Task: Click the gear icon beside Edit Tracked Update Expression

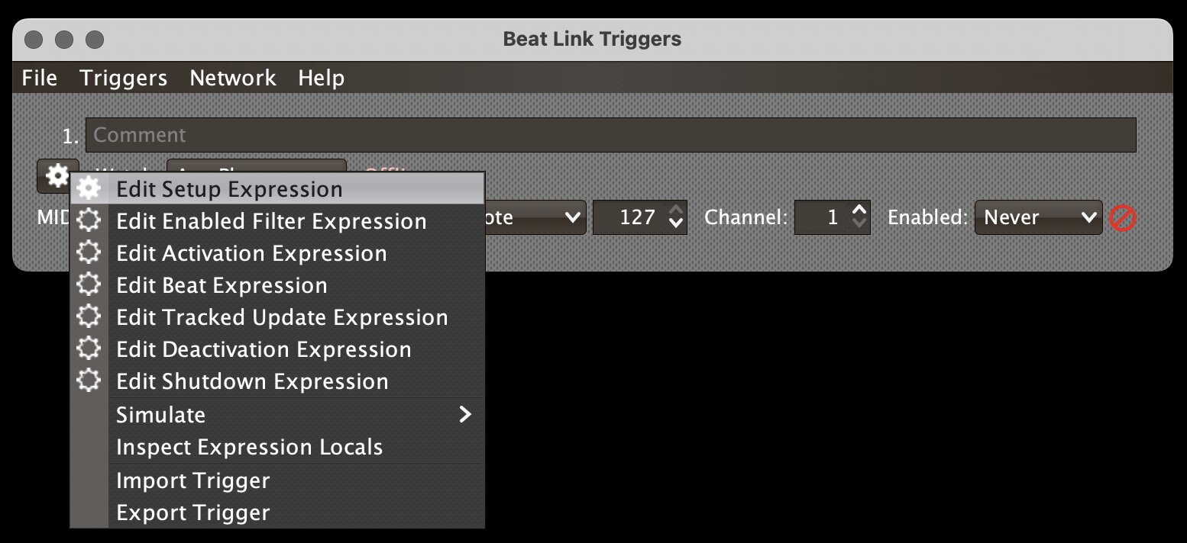Action: 89,317
